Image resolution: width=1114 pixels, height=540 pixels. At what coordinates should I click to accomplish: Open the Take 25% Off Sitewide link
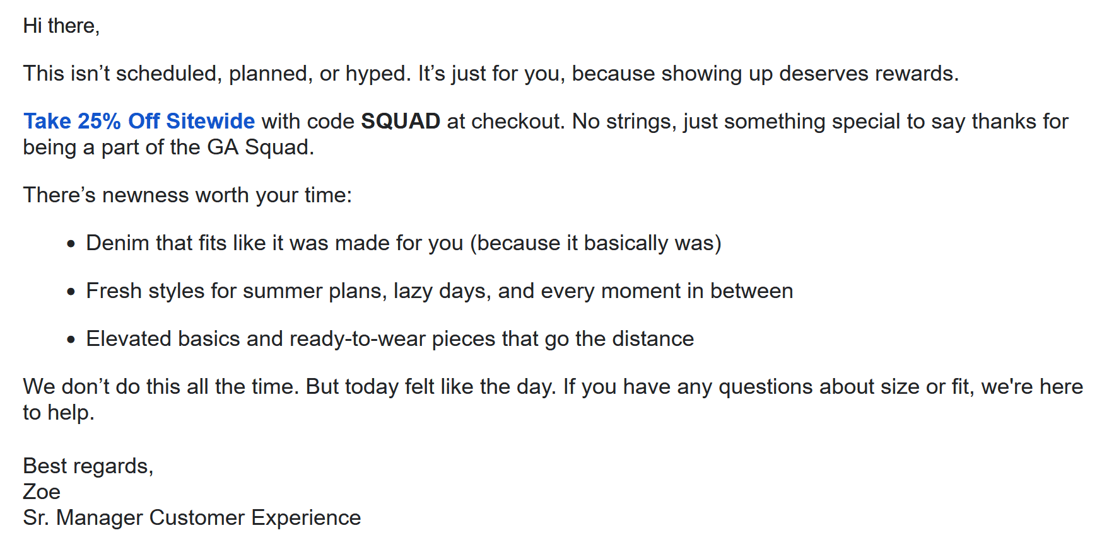(x=139, y=121)
